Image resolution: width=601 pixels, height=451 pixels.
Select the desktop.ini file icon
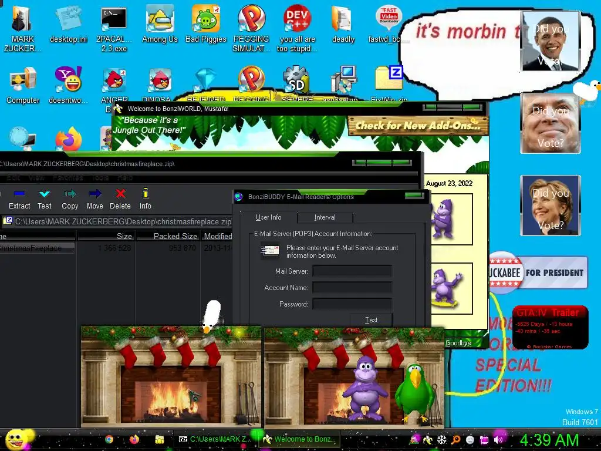click(68, 23)
